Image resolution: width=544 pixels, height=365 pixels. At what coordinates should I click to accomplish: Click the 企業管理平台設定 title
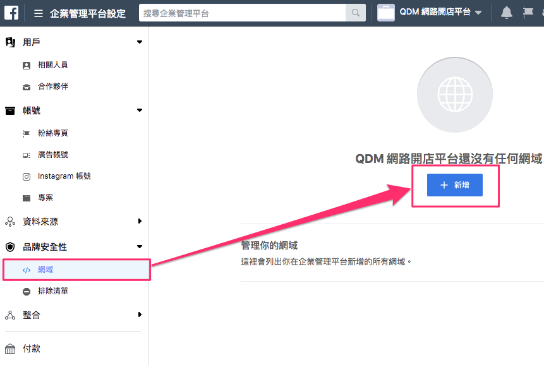coord(88,13)
